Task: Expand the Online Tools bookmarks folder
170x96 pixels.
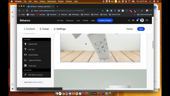Action: click(x=114, y=14)
